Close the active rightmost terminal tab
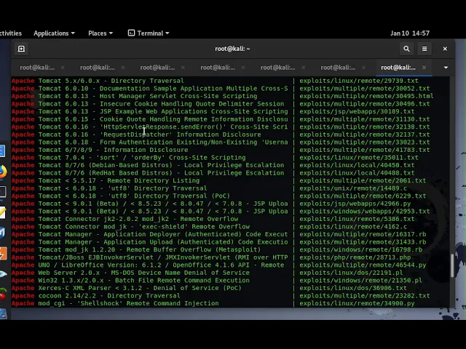Screen dimensions: 466x349 424,68
